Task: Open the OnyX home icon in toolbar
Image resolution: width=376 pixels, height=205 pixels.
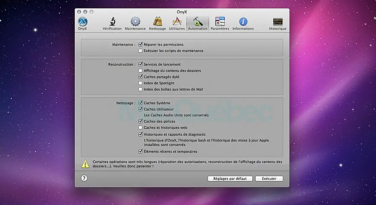Action: [82, 23]
